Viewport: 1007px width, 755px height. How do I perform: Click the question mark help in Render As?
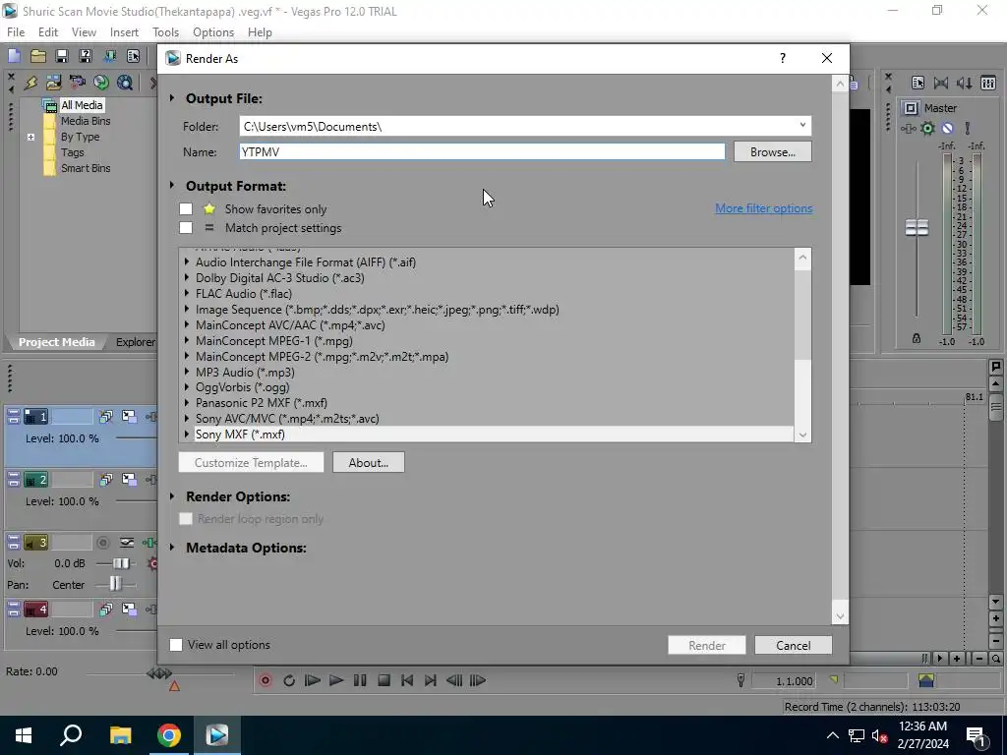[x=782, y=58]
